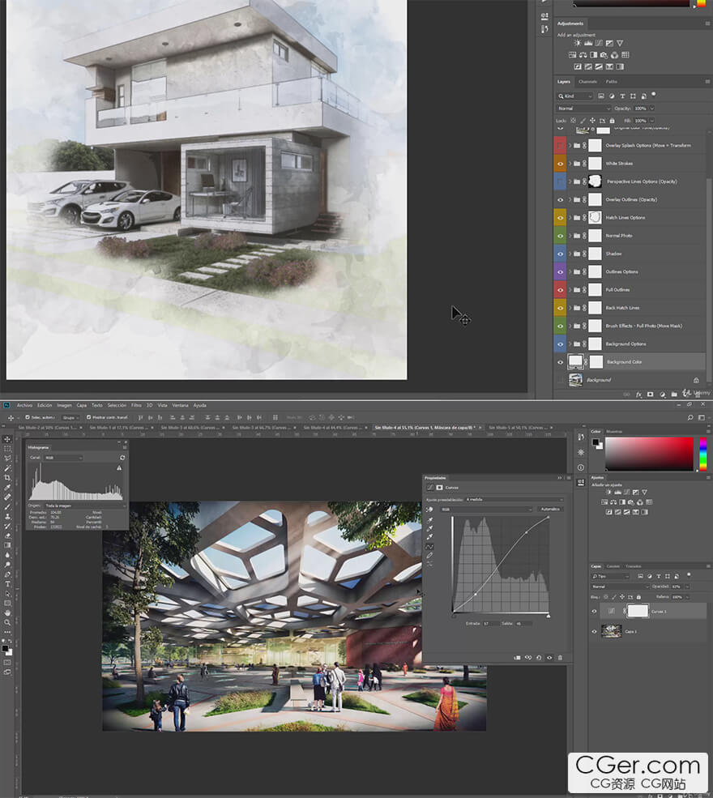Open the Origen dropdown in Histograma panel

tap(85, 506)
